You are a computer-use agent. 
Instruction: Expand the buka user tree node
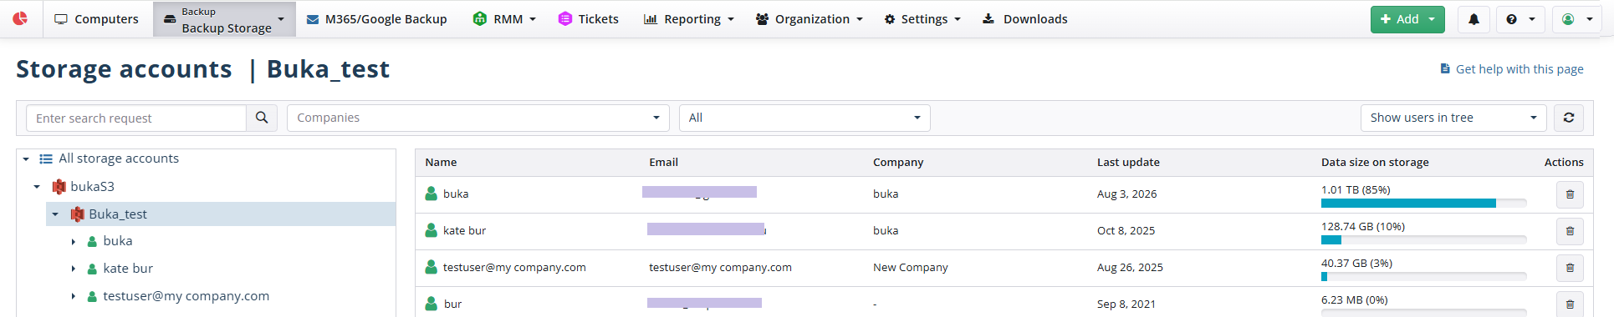74,242
